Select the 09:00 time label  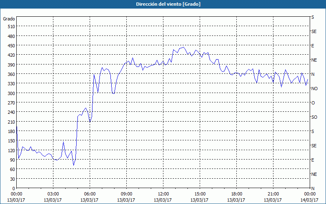pos(126,194)
